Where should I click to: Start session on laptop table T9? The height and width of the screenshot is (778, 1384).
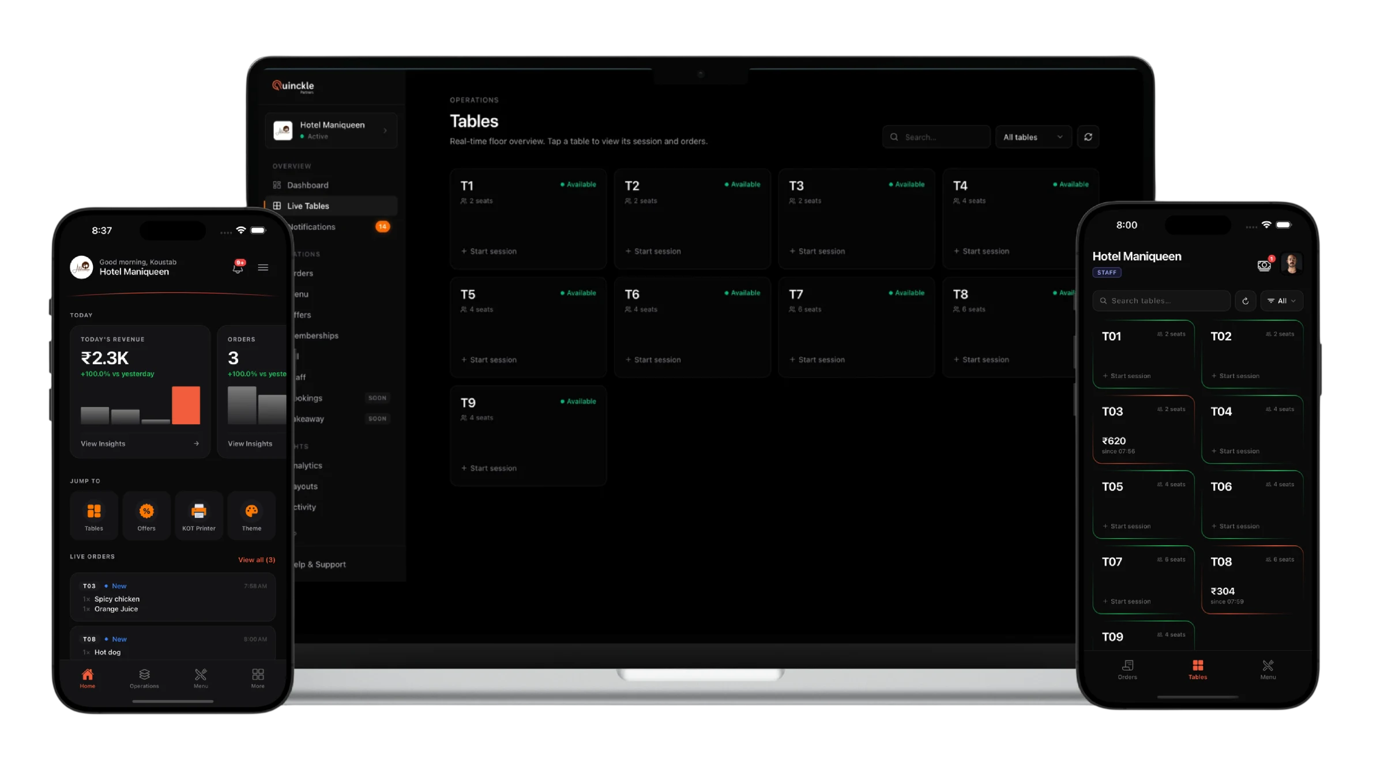pos(489,468)
